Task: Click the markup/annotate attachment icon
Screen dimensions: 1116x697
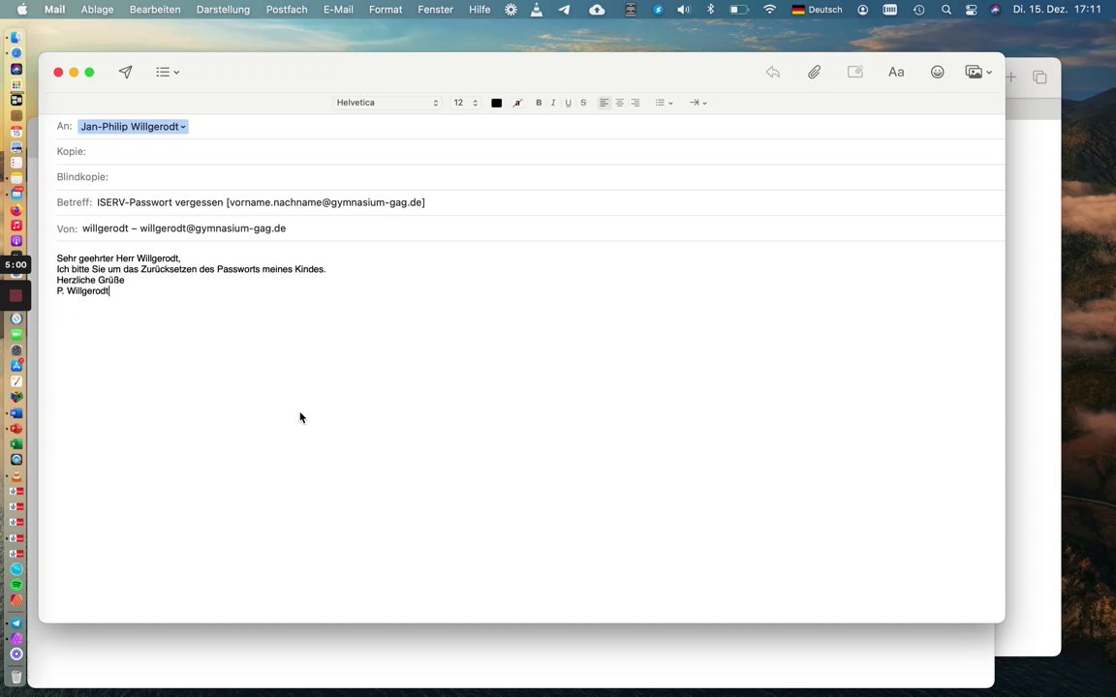Action: coord(854,72)
